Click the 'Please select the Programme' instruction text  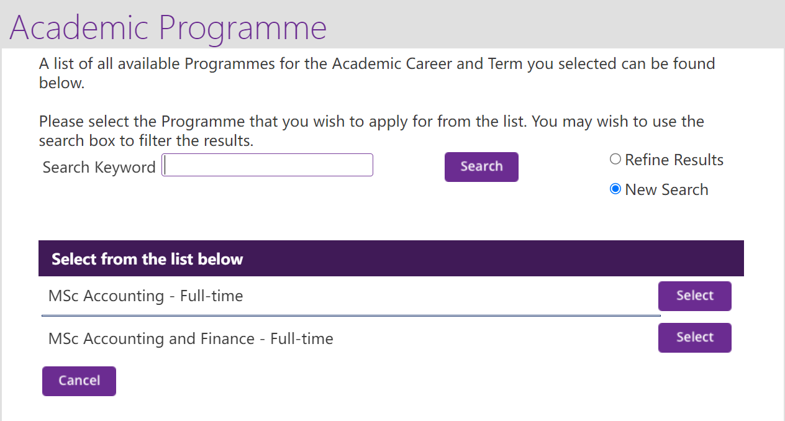(371, 121)
